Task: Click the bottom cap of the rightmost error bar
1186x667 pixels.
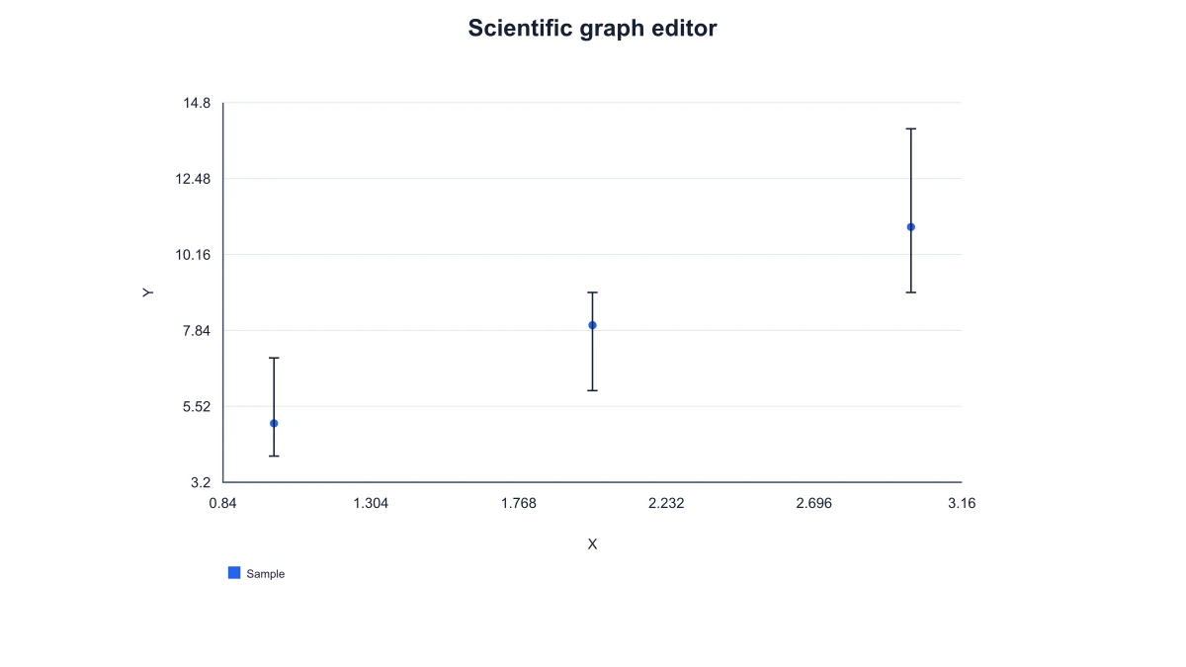Action: [911, 292]
